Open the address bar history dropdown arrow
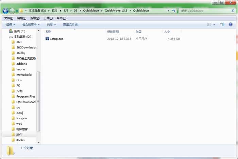The width and height of the screenshot is (238, 159). (168, 11)
